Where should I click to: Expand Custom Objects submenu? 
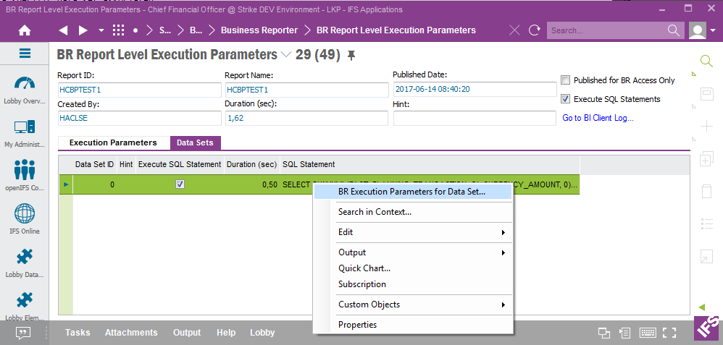coord(413,304)
